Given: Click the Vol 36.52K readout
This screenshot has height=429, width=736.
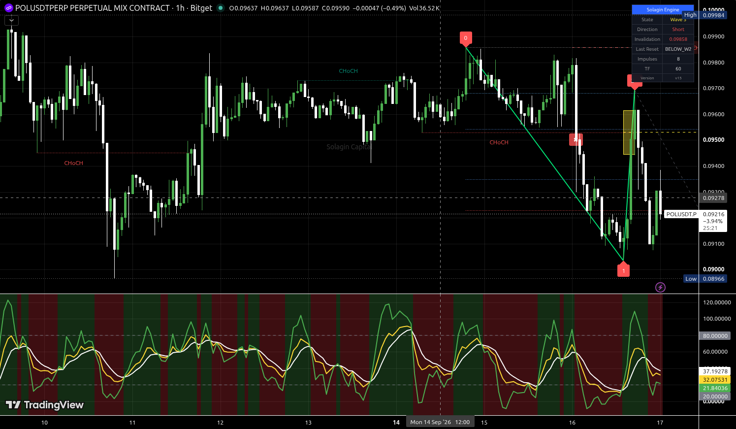Looking at the screenshot, I should [424, 8].
